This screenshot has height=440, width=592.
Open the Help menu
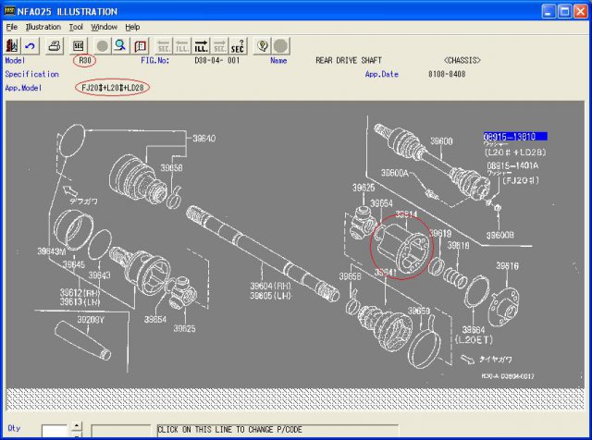tap(133, 28)
